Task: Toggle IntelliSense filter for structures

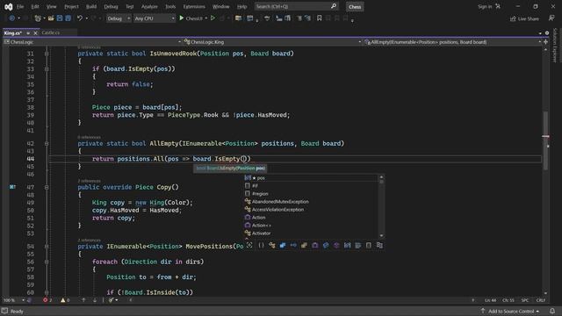Action: tap(283, 246)
